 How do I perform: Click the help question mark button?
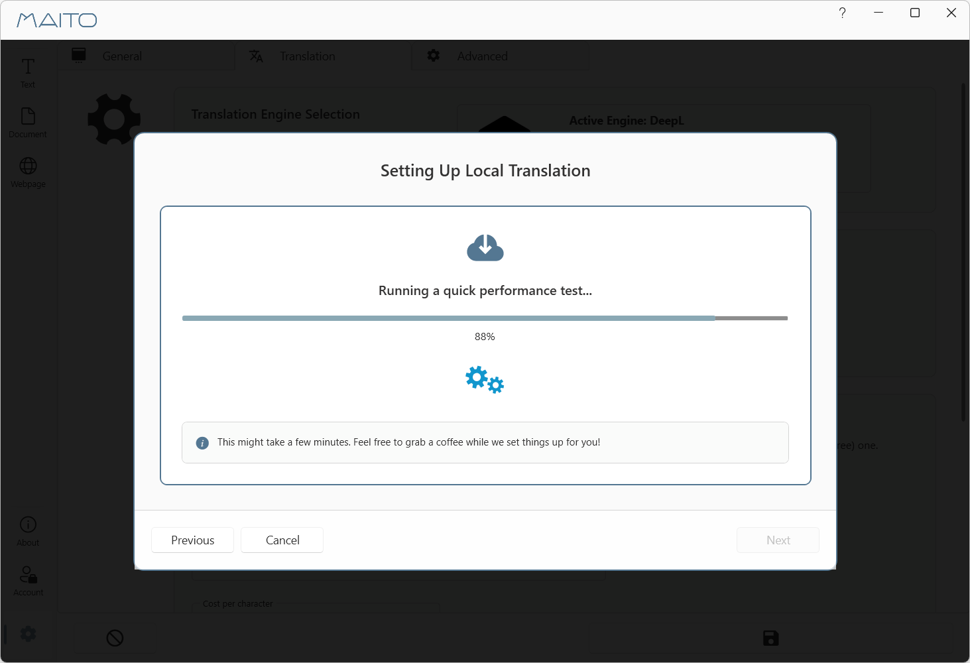tap(842, 13)
